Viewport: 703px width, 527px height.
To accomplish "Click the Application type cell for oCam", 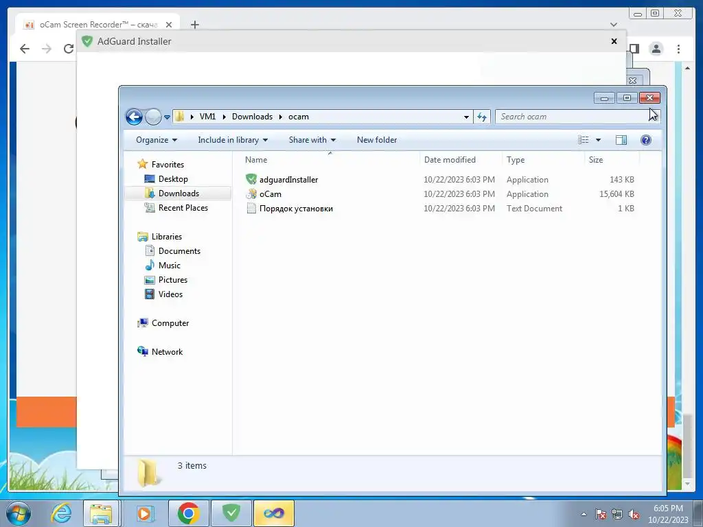I will 527,194.
